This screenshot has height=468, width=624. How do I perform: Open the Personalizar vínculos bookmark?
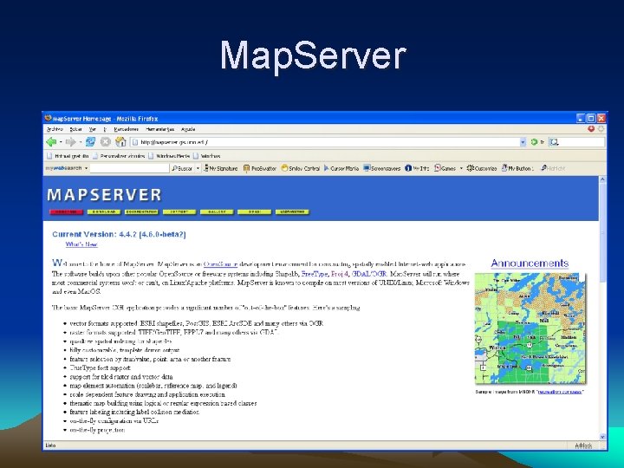pos(119,156)
